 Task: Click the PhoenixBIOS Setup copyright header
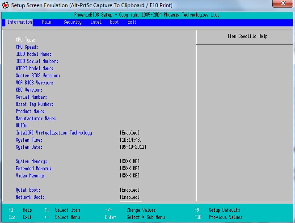147,15
